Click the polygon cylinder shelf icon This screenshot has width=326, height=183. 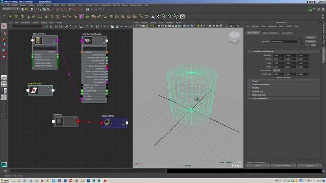(x=22, y=17)
